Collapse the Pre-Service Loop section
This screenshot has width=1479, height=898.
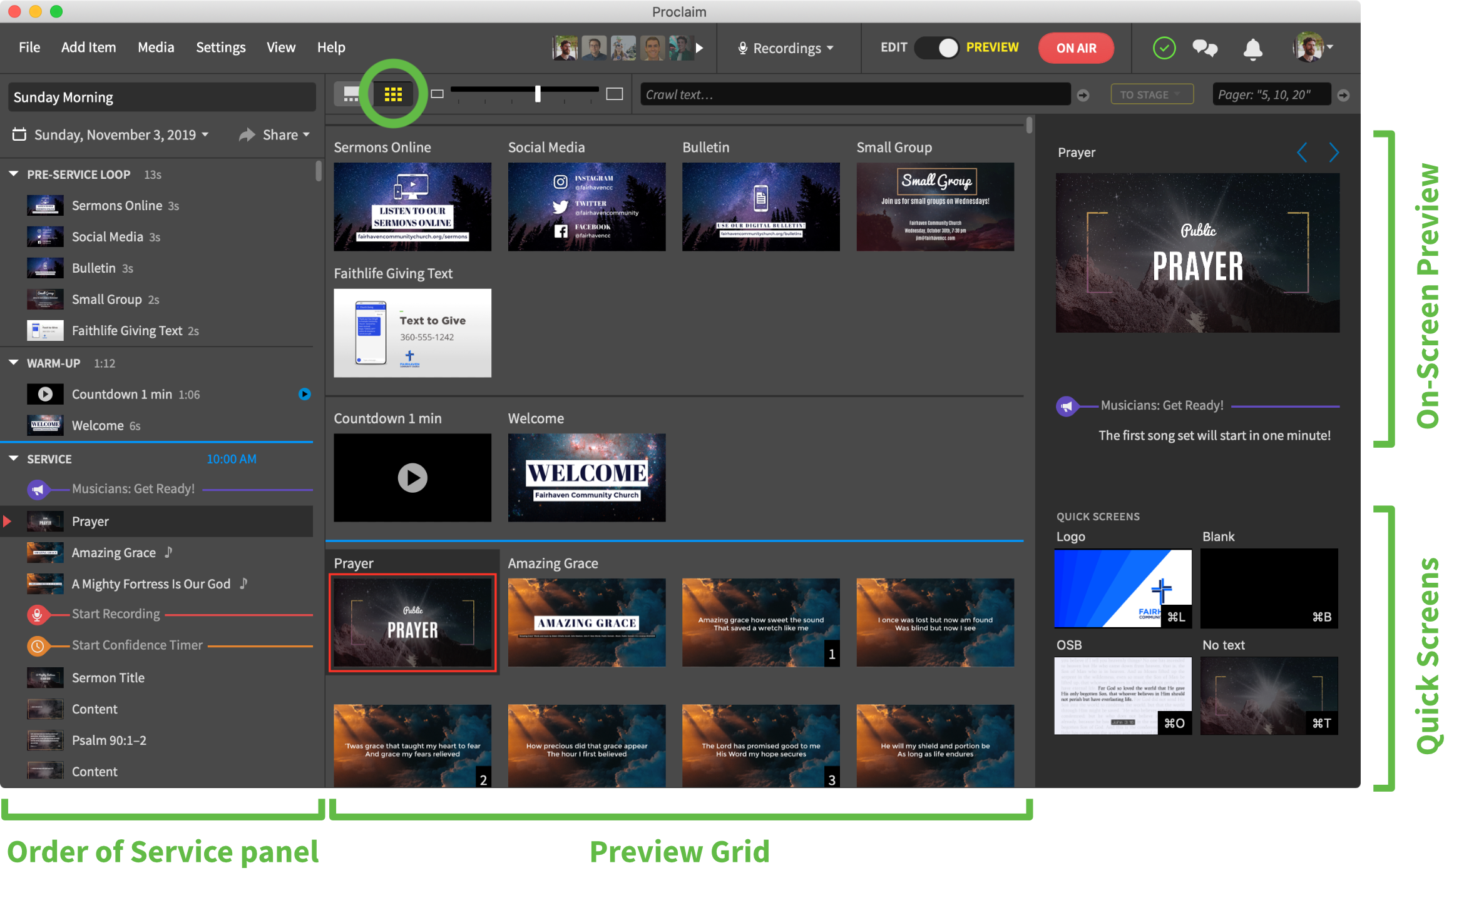tap(14, 174)
